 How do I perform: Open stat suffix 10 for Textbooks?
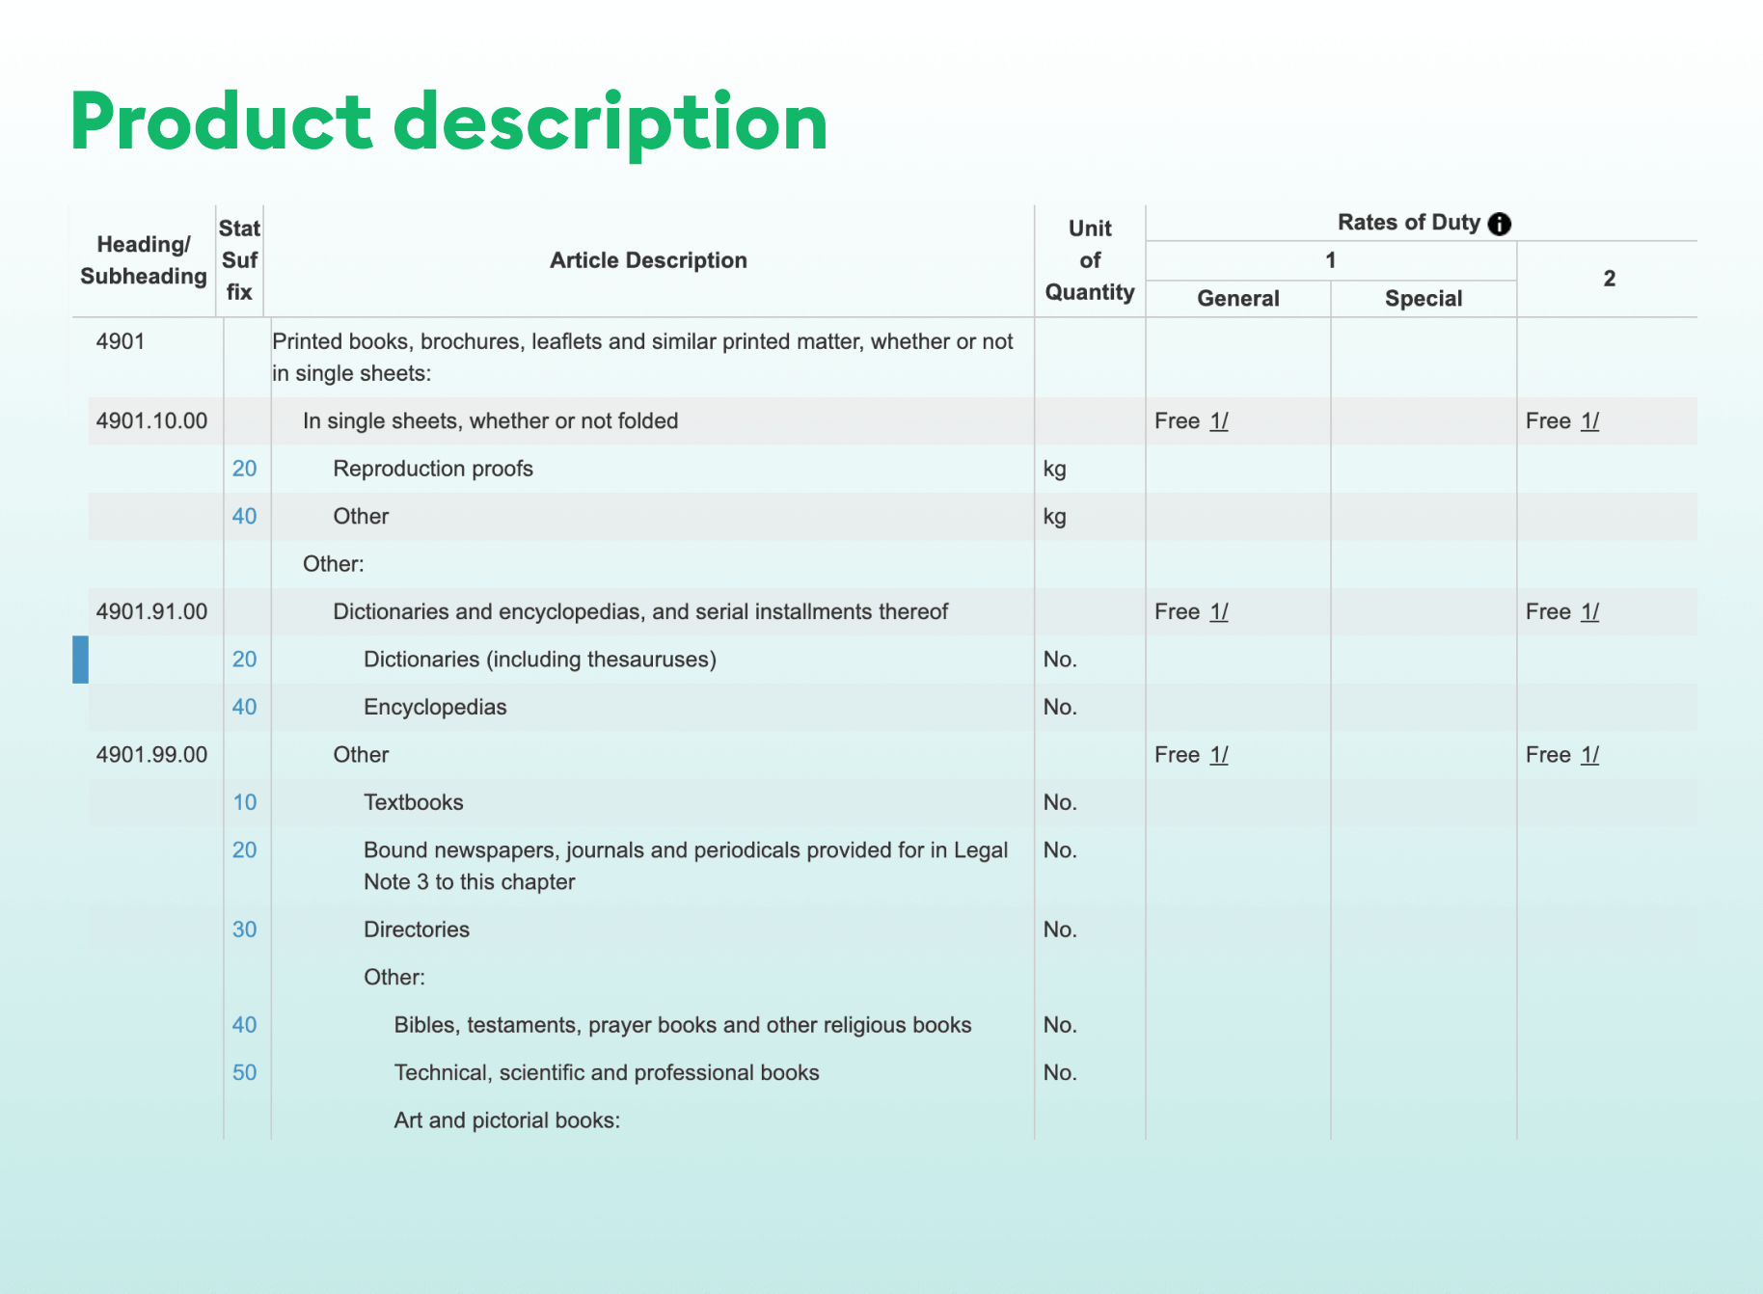click(244, 802)
